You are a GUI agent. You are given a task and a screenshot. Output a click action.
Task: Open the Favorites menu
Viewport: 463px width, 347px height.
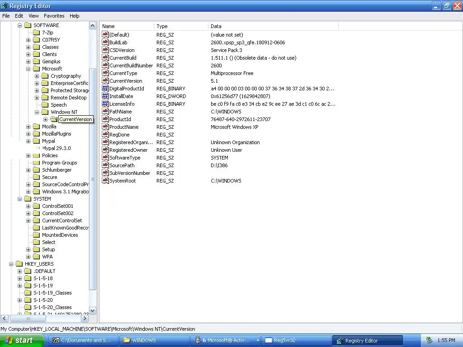coord(54,16)
